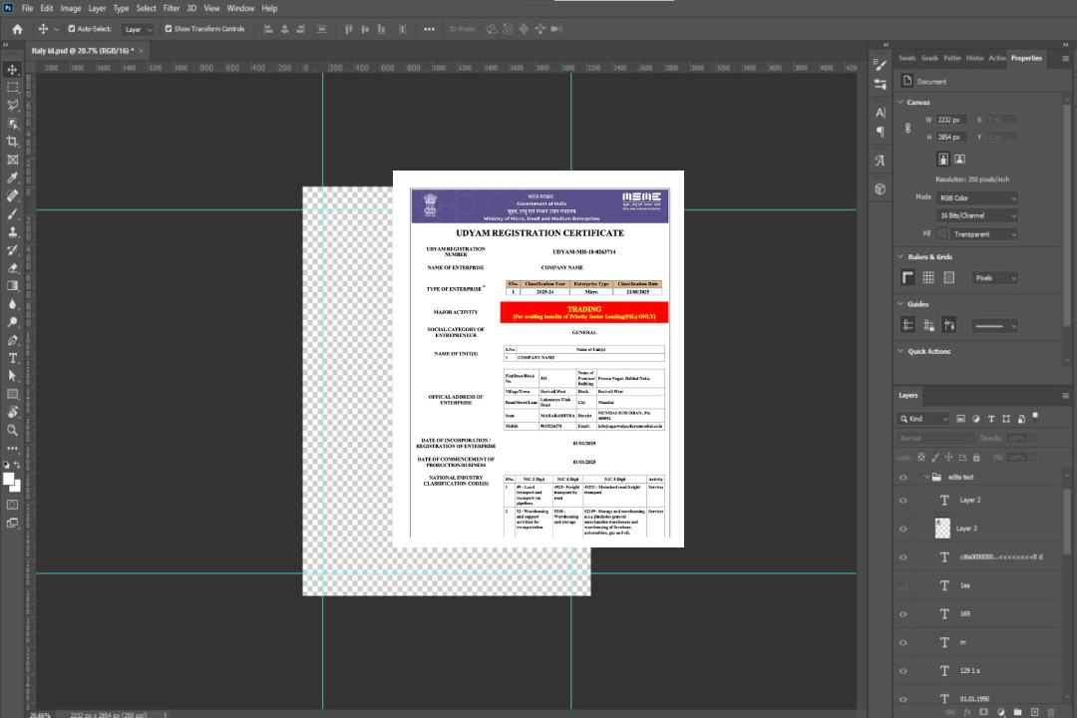This screenshot has width=1077, height=718.
Task: Select the Healing Brush tool
Action: pos(12,195)
